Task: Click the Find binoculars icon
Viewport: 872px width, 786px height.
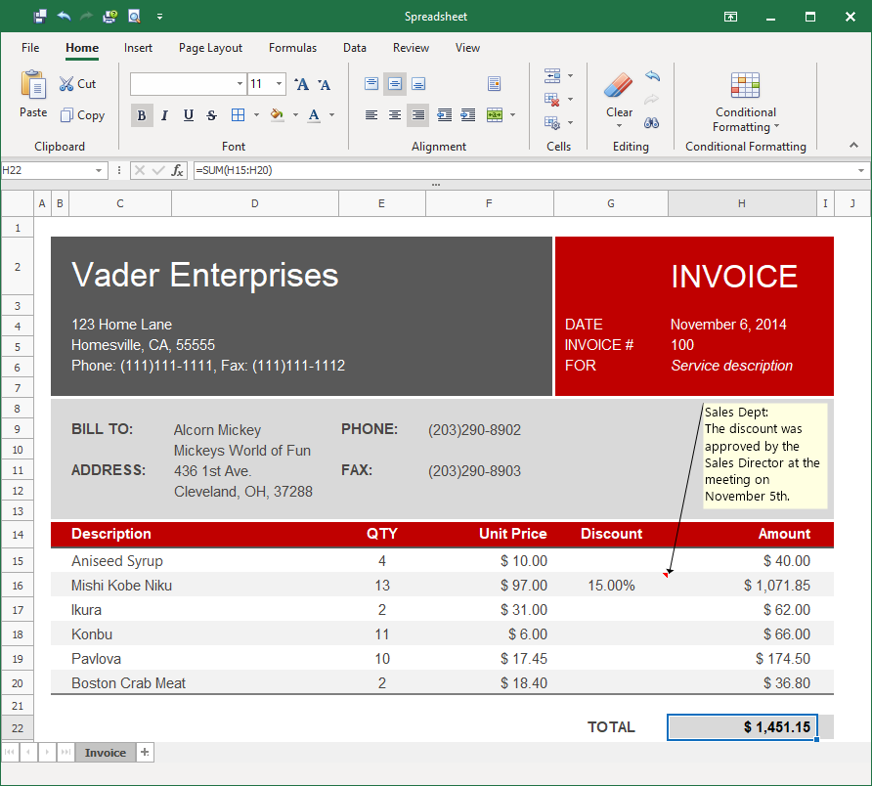Action: click(652, 123)
